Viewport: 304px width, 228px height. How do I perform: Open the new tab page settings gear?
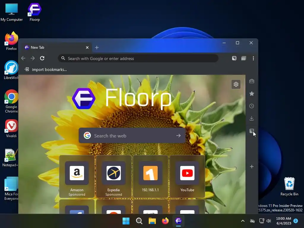(x=236, y=84)
